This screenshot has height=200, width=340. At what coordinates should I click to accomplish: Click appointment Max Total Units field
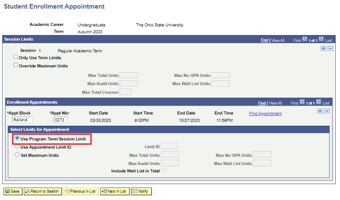[170, 154]
